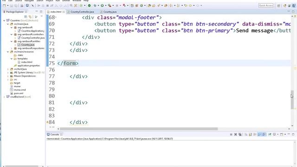Click the editor vertical scrollbar thumb

pyautogui.click(x=292, y=100)
